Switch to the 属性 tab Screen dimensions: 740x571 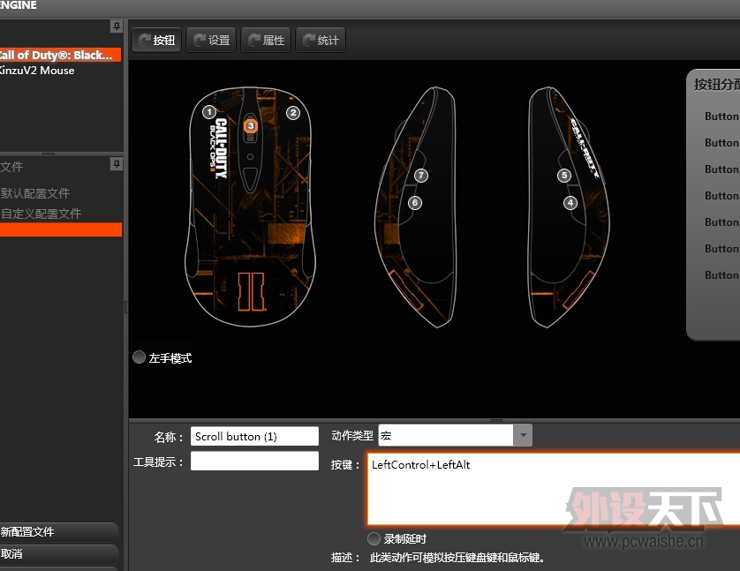point(266,40)
